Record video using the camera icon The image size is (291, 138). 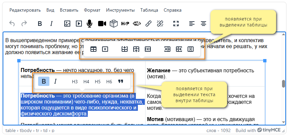point(102,24)
